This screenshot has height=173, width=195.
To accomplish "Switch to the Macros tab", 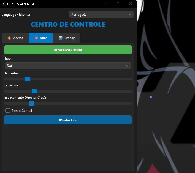I will coord(15,38).
